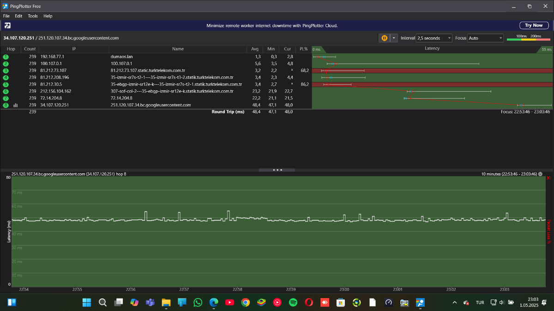Select the IP address 81.212.208.196
This screenshot has width=554, height=311.
coord(54,77)
